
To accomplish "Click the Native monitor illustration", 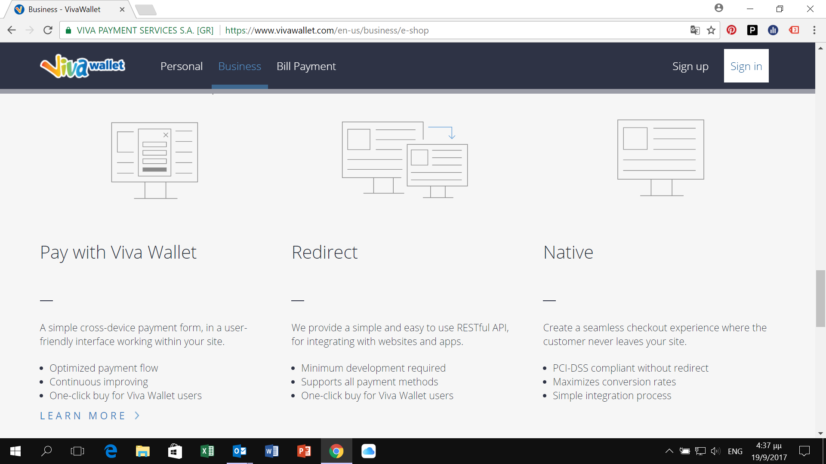I will pos(661,158).
